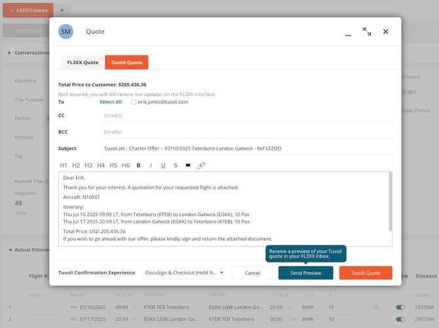The width and height of the screenshot is (439, 328).
Task: Open the text color block tool
Action: pos(188,166)
